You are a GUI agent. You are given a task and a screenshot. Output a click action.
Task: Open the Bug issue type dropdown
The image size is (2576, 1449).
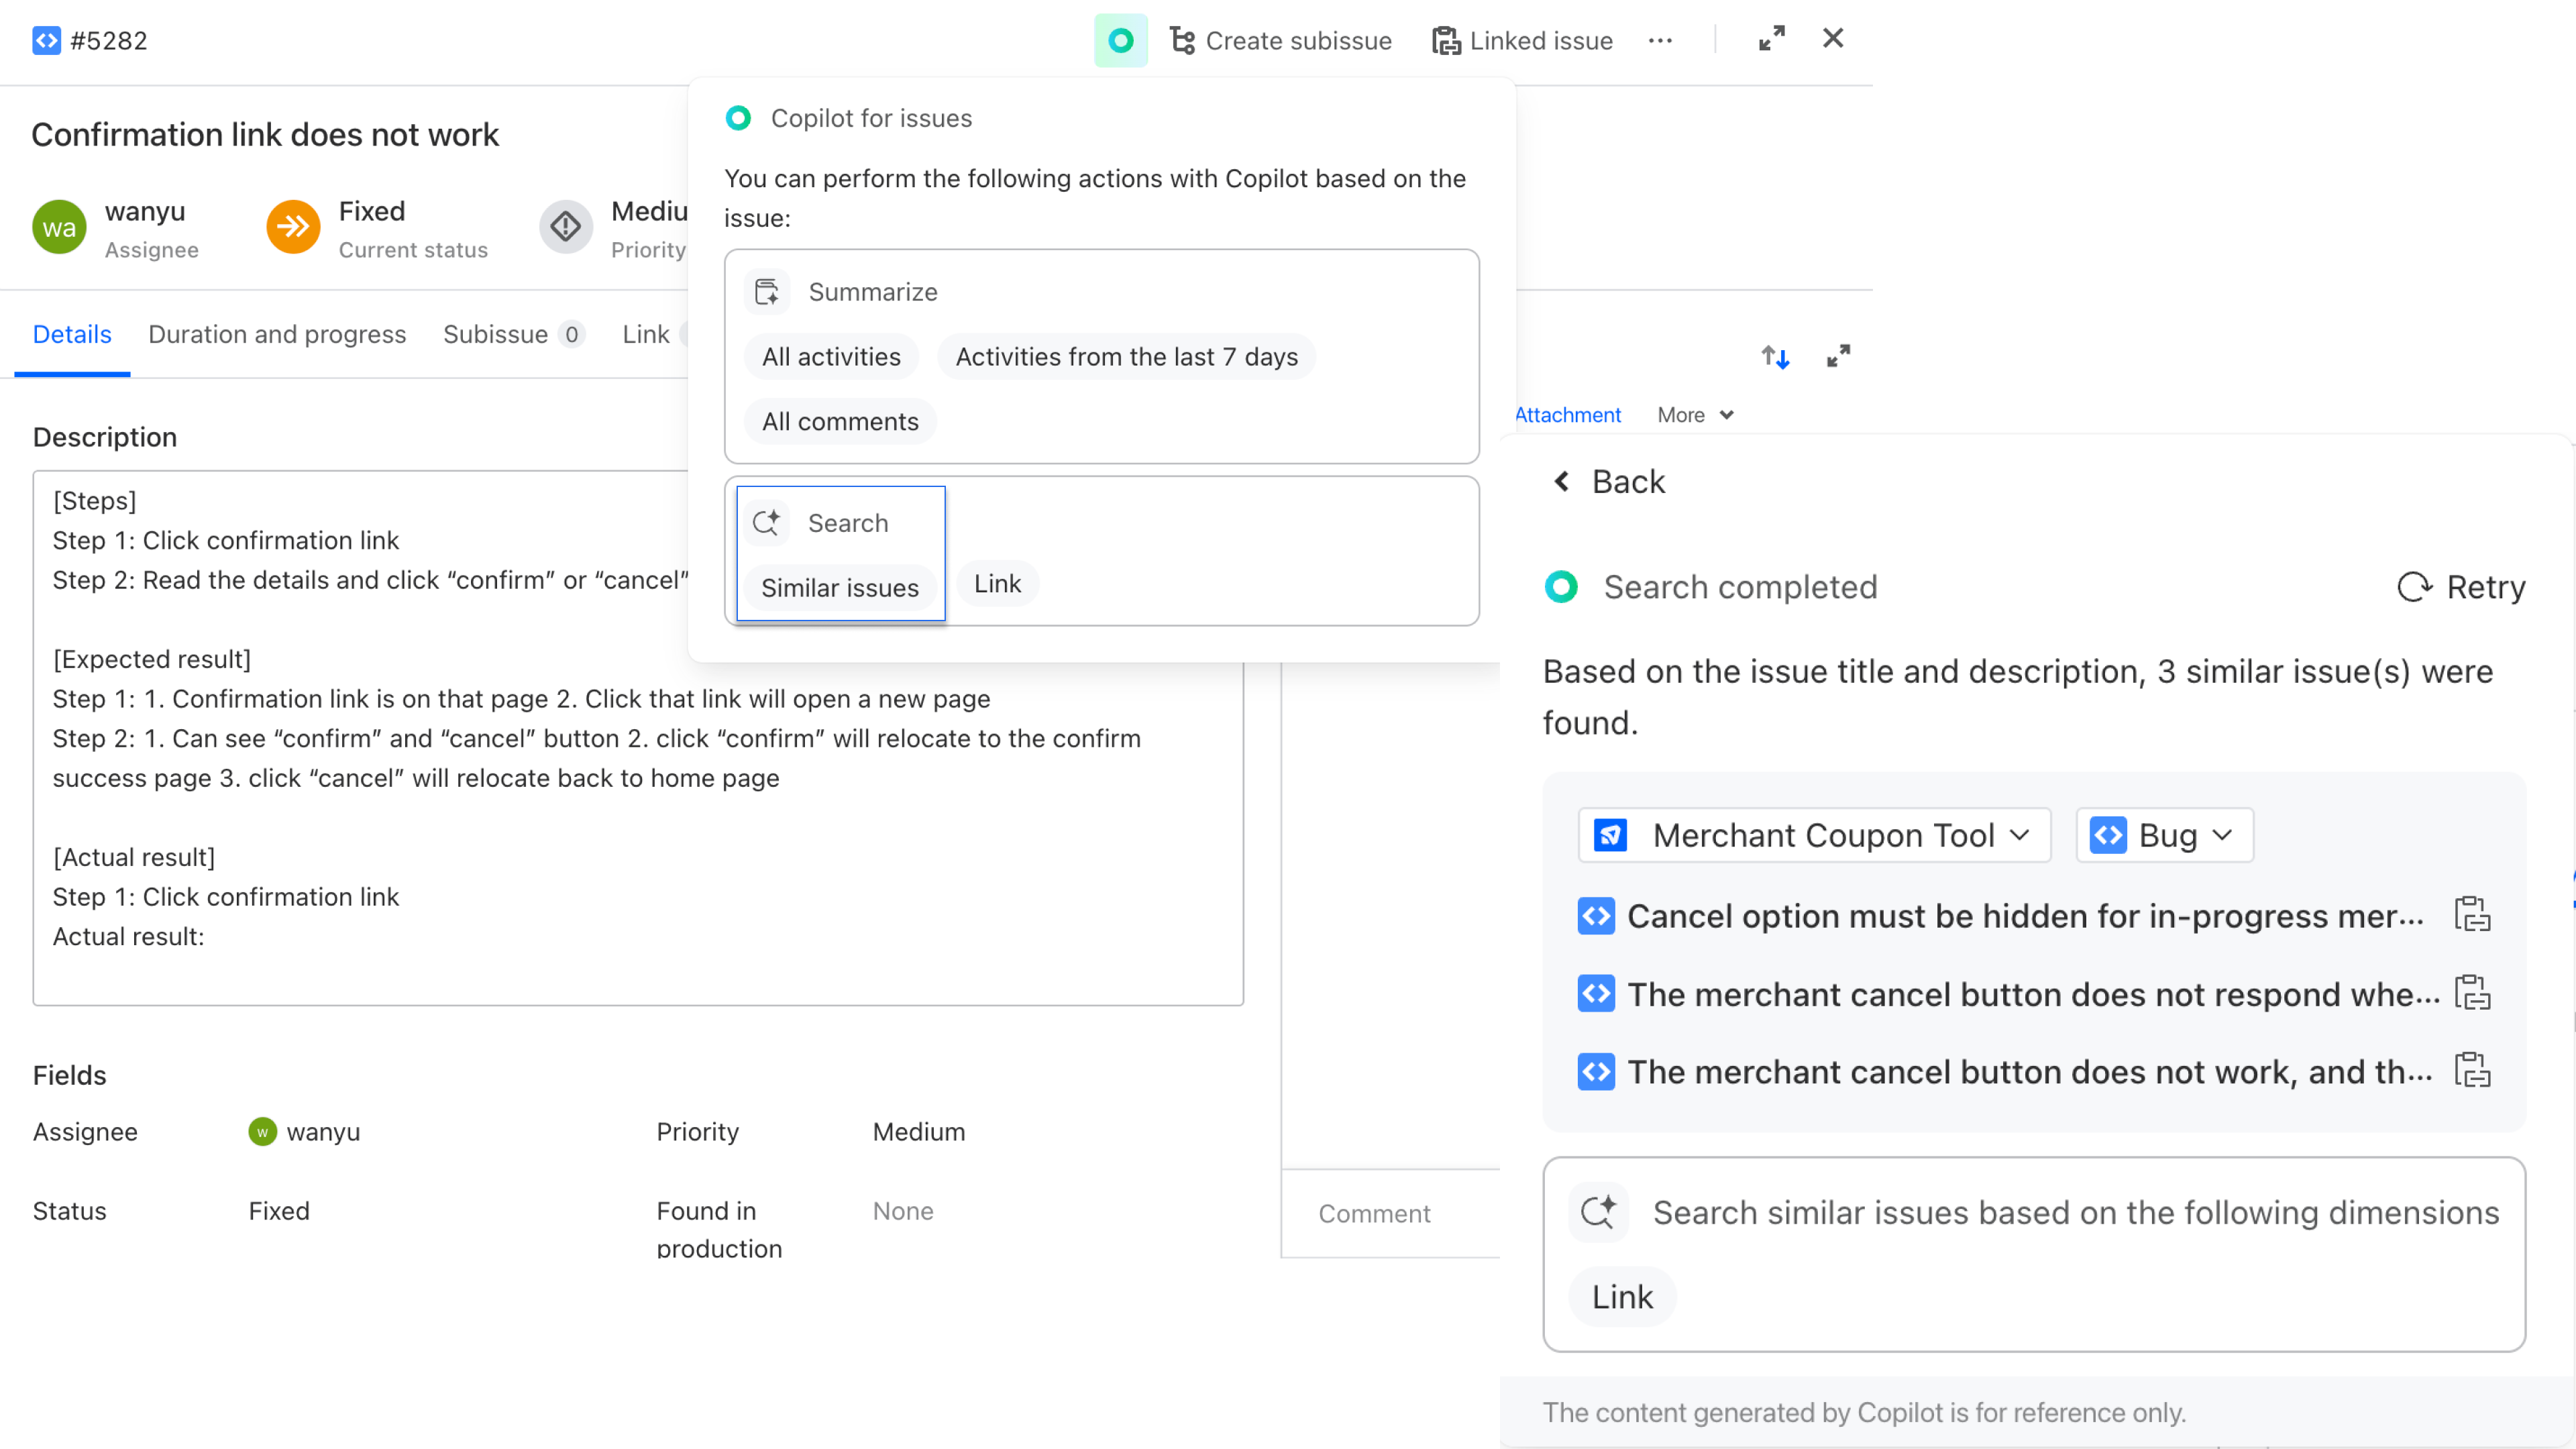click(2163, 835)
